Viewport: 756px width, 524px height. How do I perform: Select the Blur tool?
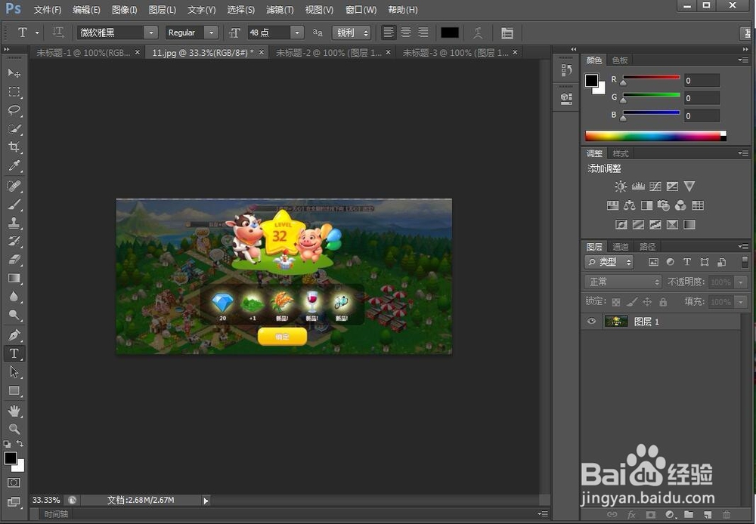point(14,297)
